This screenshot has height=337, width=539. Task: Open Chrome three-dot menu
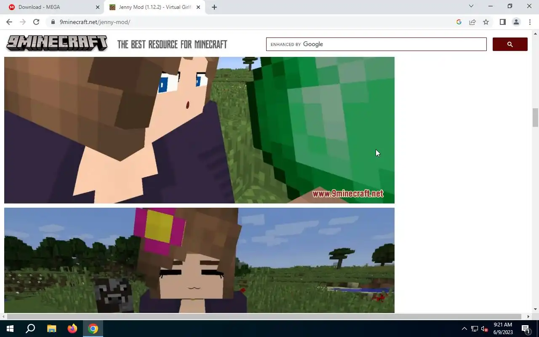530,22
